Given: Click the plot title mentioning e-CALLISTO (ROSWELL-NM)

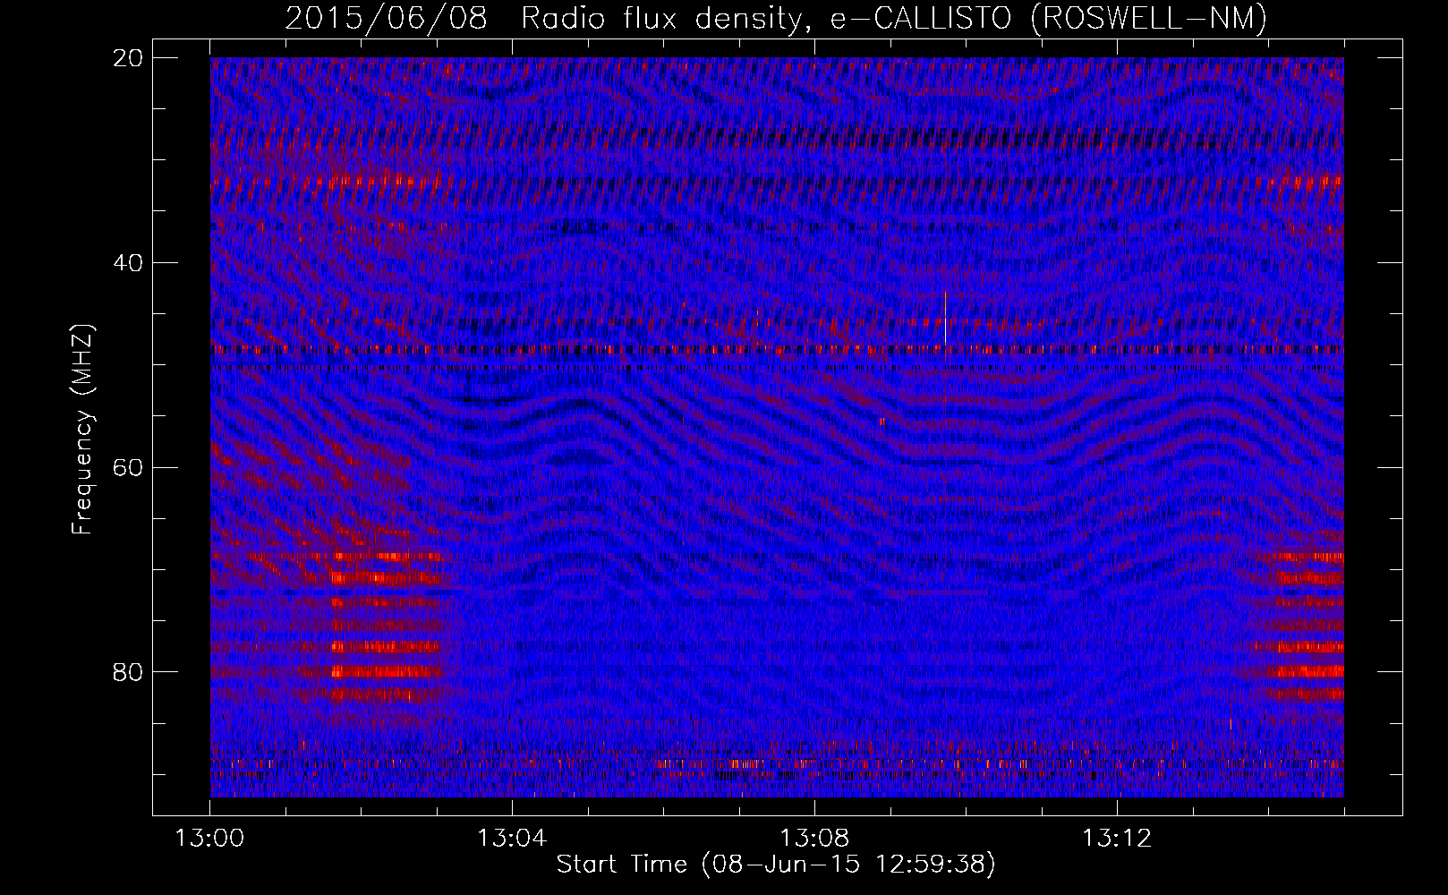Looking at the screenshot, I should pos(776,18).
